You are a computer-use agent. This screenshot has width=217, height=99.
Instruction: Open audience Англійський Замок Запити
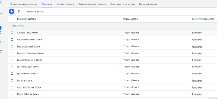30,39
